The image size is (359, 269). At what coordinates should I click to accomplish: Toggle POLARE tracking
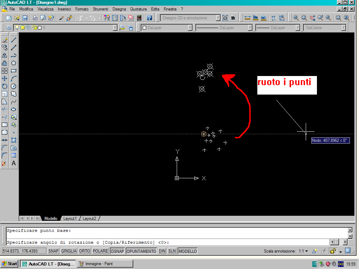[100, 251]
